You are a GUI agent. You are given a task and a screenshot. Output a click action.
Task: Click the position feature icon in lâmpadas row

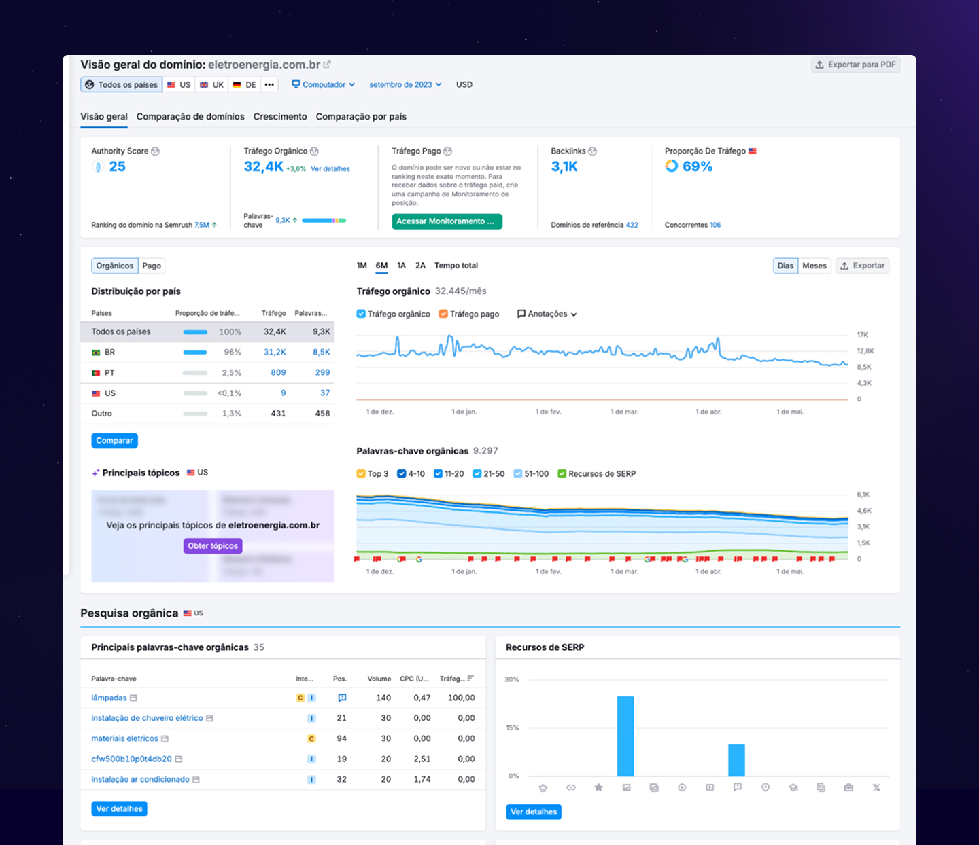(342, 698)
